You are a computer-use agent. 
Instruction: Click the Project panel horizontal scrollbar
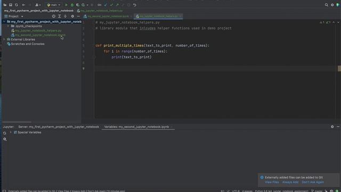[17, 122]
